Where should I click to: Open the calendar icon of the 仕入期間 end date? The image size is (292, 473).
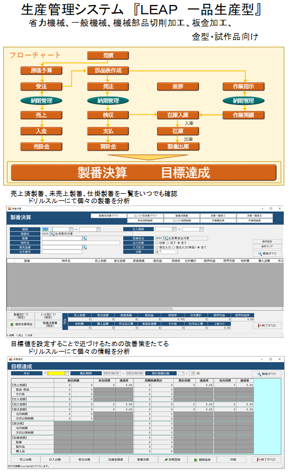[x=202, y=229]
